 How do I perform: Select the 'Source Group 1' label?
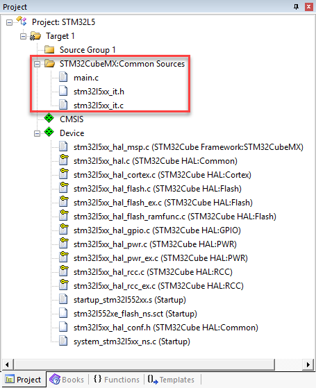(x=88, y=50)
